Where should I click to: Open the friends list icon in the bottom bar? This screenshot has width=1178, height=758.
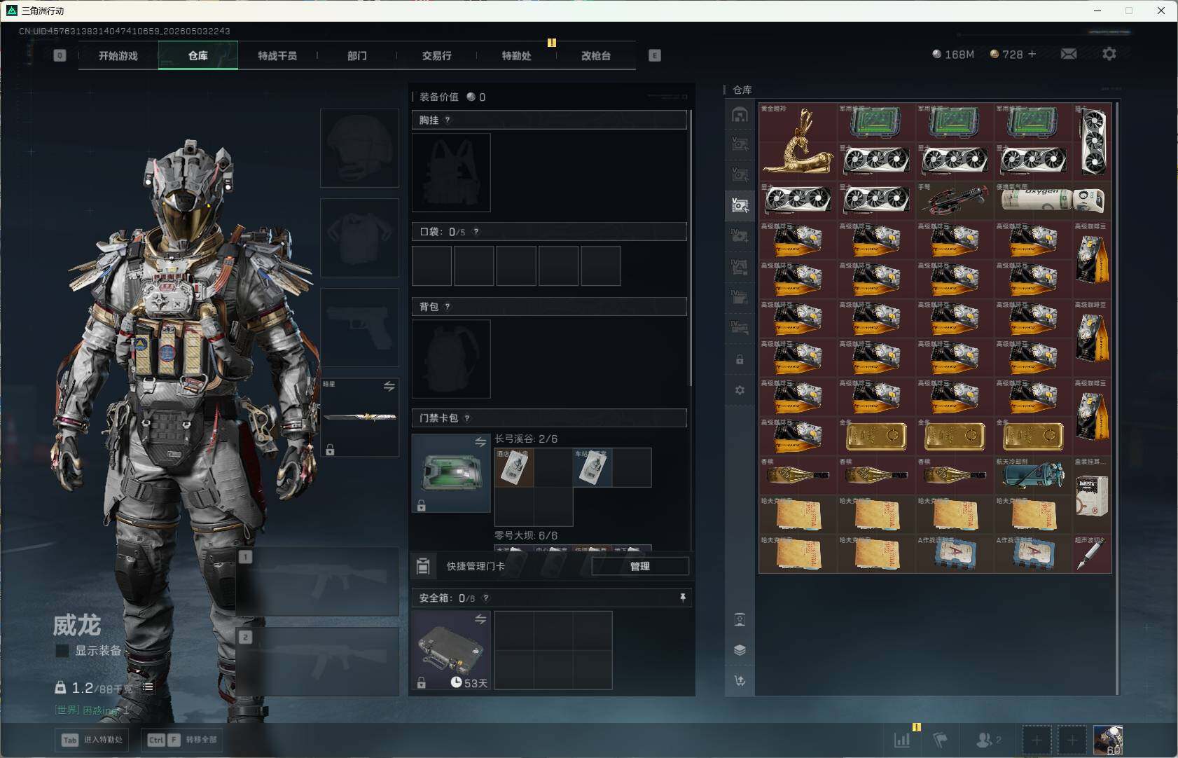pos(988,739)
